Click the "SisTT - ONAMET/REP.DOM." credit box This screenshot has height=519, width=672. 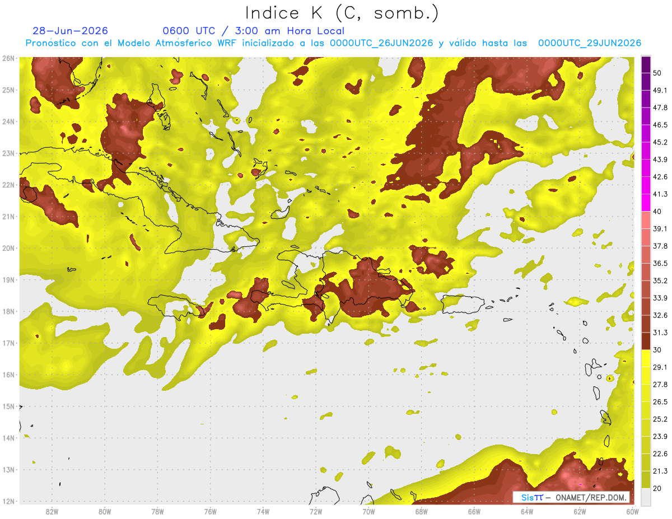click(571, 497)
